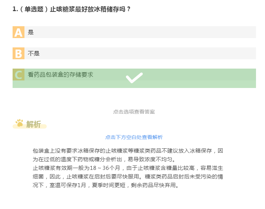Click the "解析" section heading
265x209 pixels.
coord(33,124)
